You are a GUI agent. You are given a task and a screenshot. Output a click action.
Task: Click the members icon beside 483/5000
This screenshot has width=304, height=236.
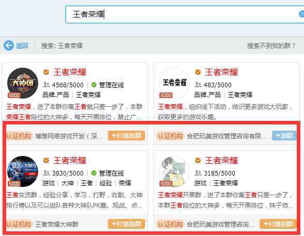pos(198,85)
